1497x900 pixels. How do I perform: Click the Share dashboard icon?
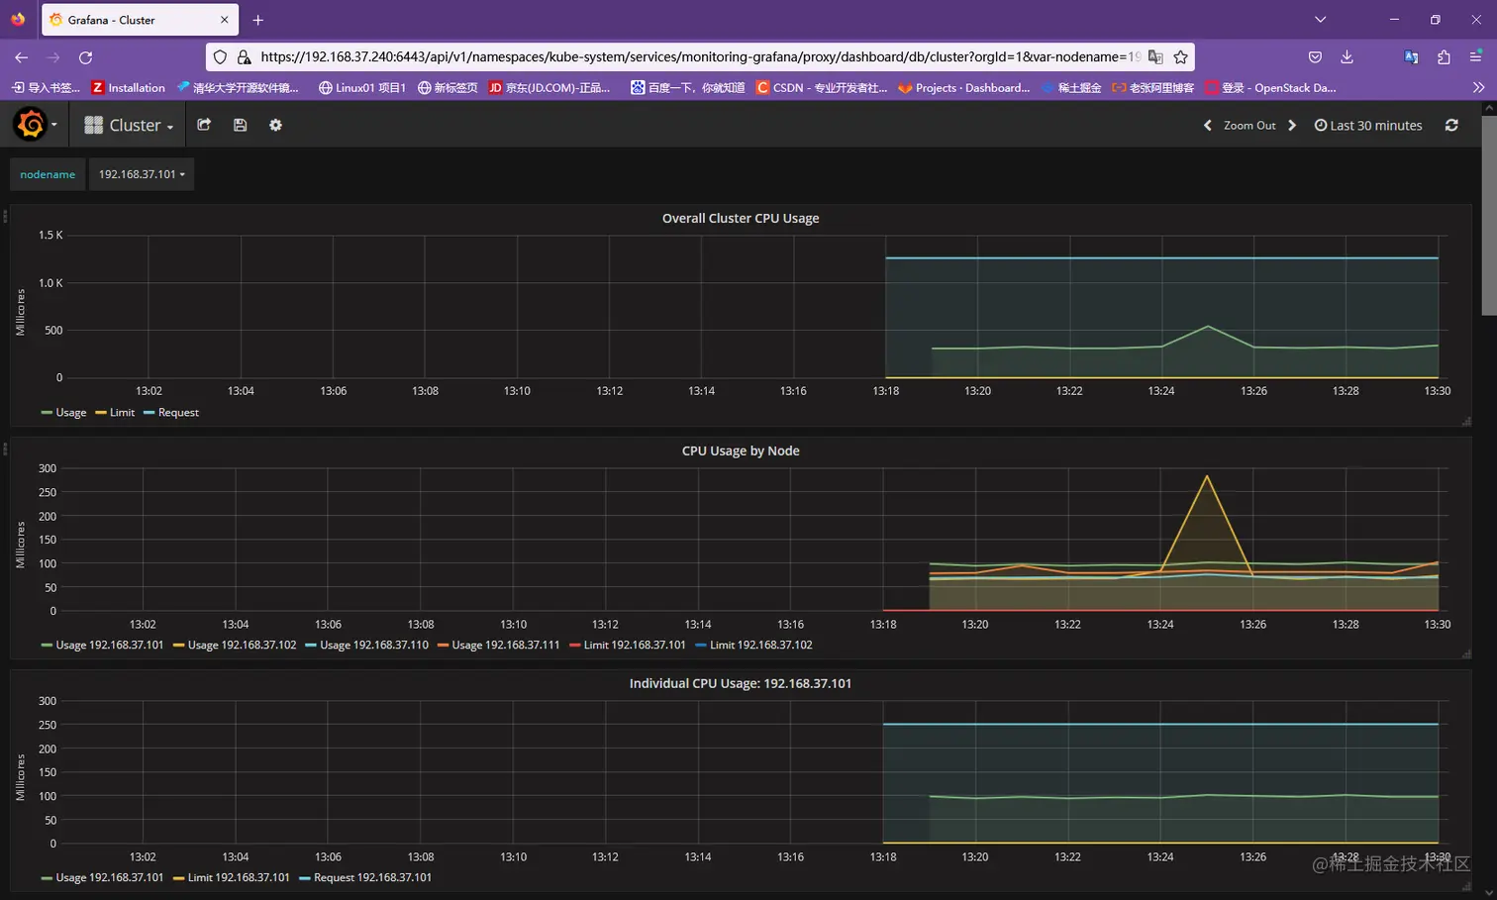[x=204, y=125]
